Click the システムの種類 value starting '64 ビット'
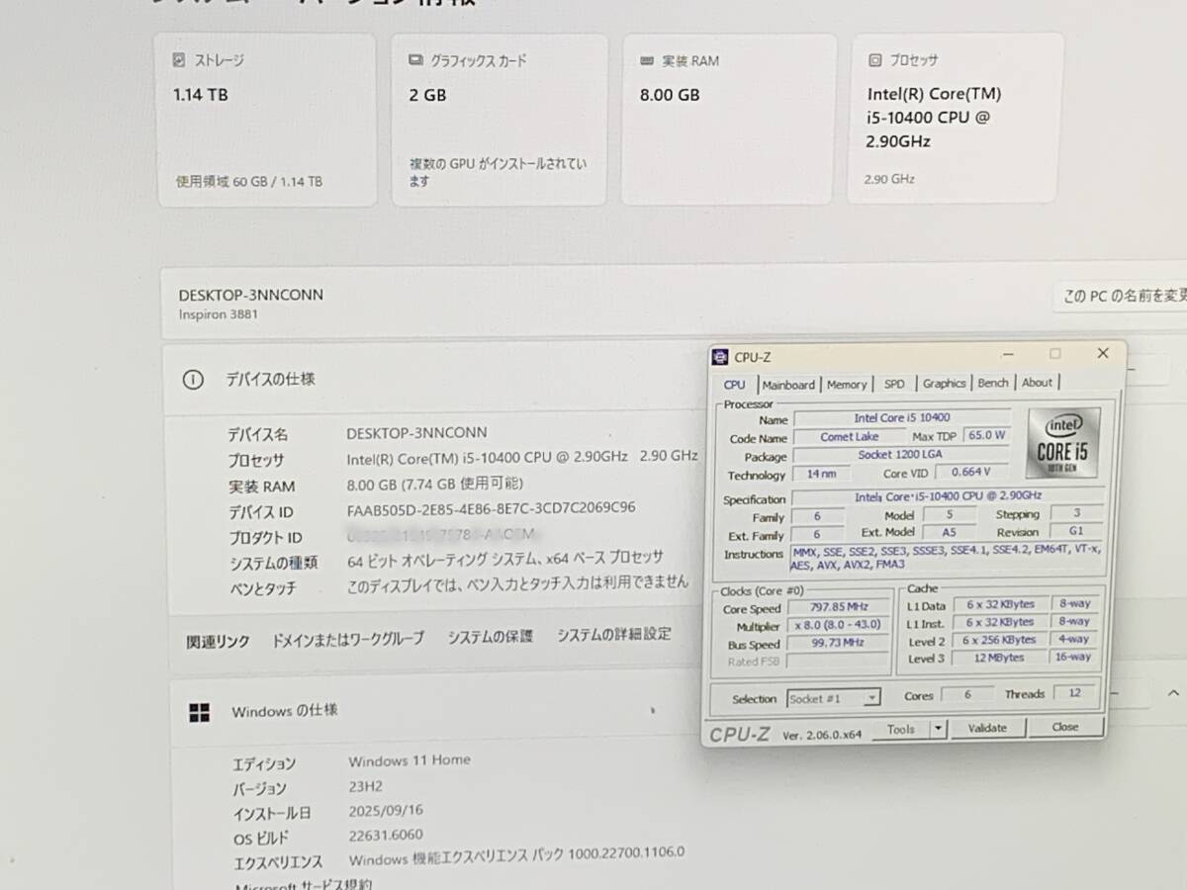Viewport: 1187px width, 890px height. click(x=504, y=559)
